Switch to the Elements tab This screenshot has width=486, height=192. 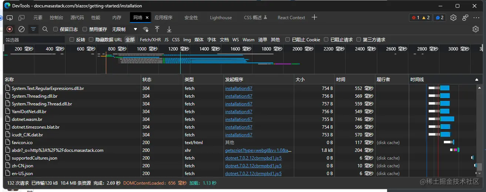point(38,18)
